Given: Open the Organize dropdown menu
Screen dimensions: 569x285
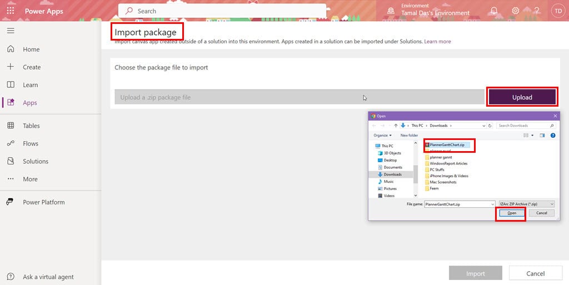Looking at the screenshot, I should pos(382,135).
